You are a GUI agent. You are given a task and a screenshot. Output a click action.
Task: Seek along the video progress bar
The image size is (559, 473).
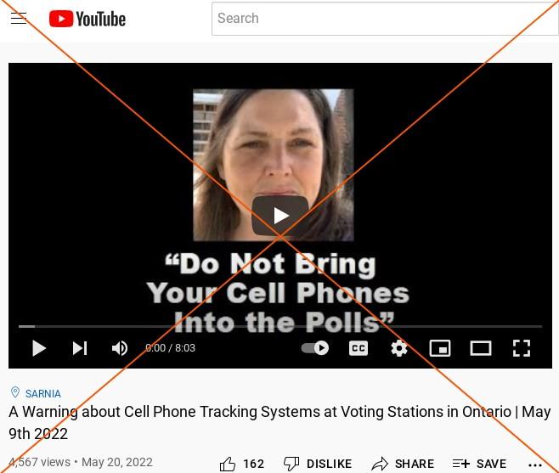[280, 326]
